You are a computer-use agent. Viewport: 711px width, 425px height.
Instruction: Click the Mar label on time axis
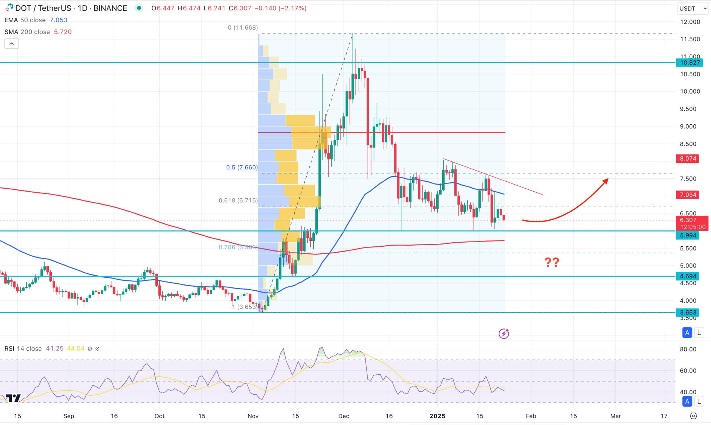[615, 416]
